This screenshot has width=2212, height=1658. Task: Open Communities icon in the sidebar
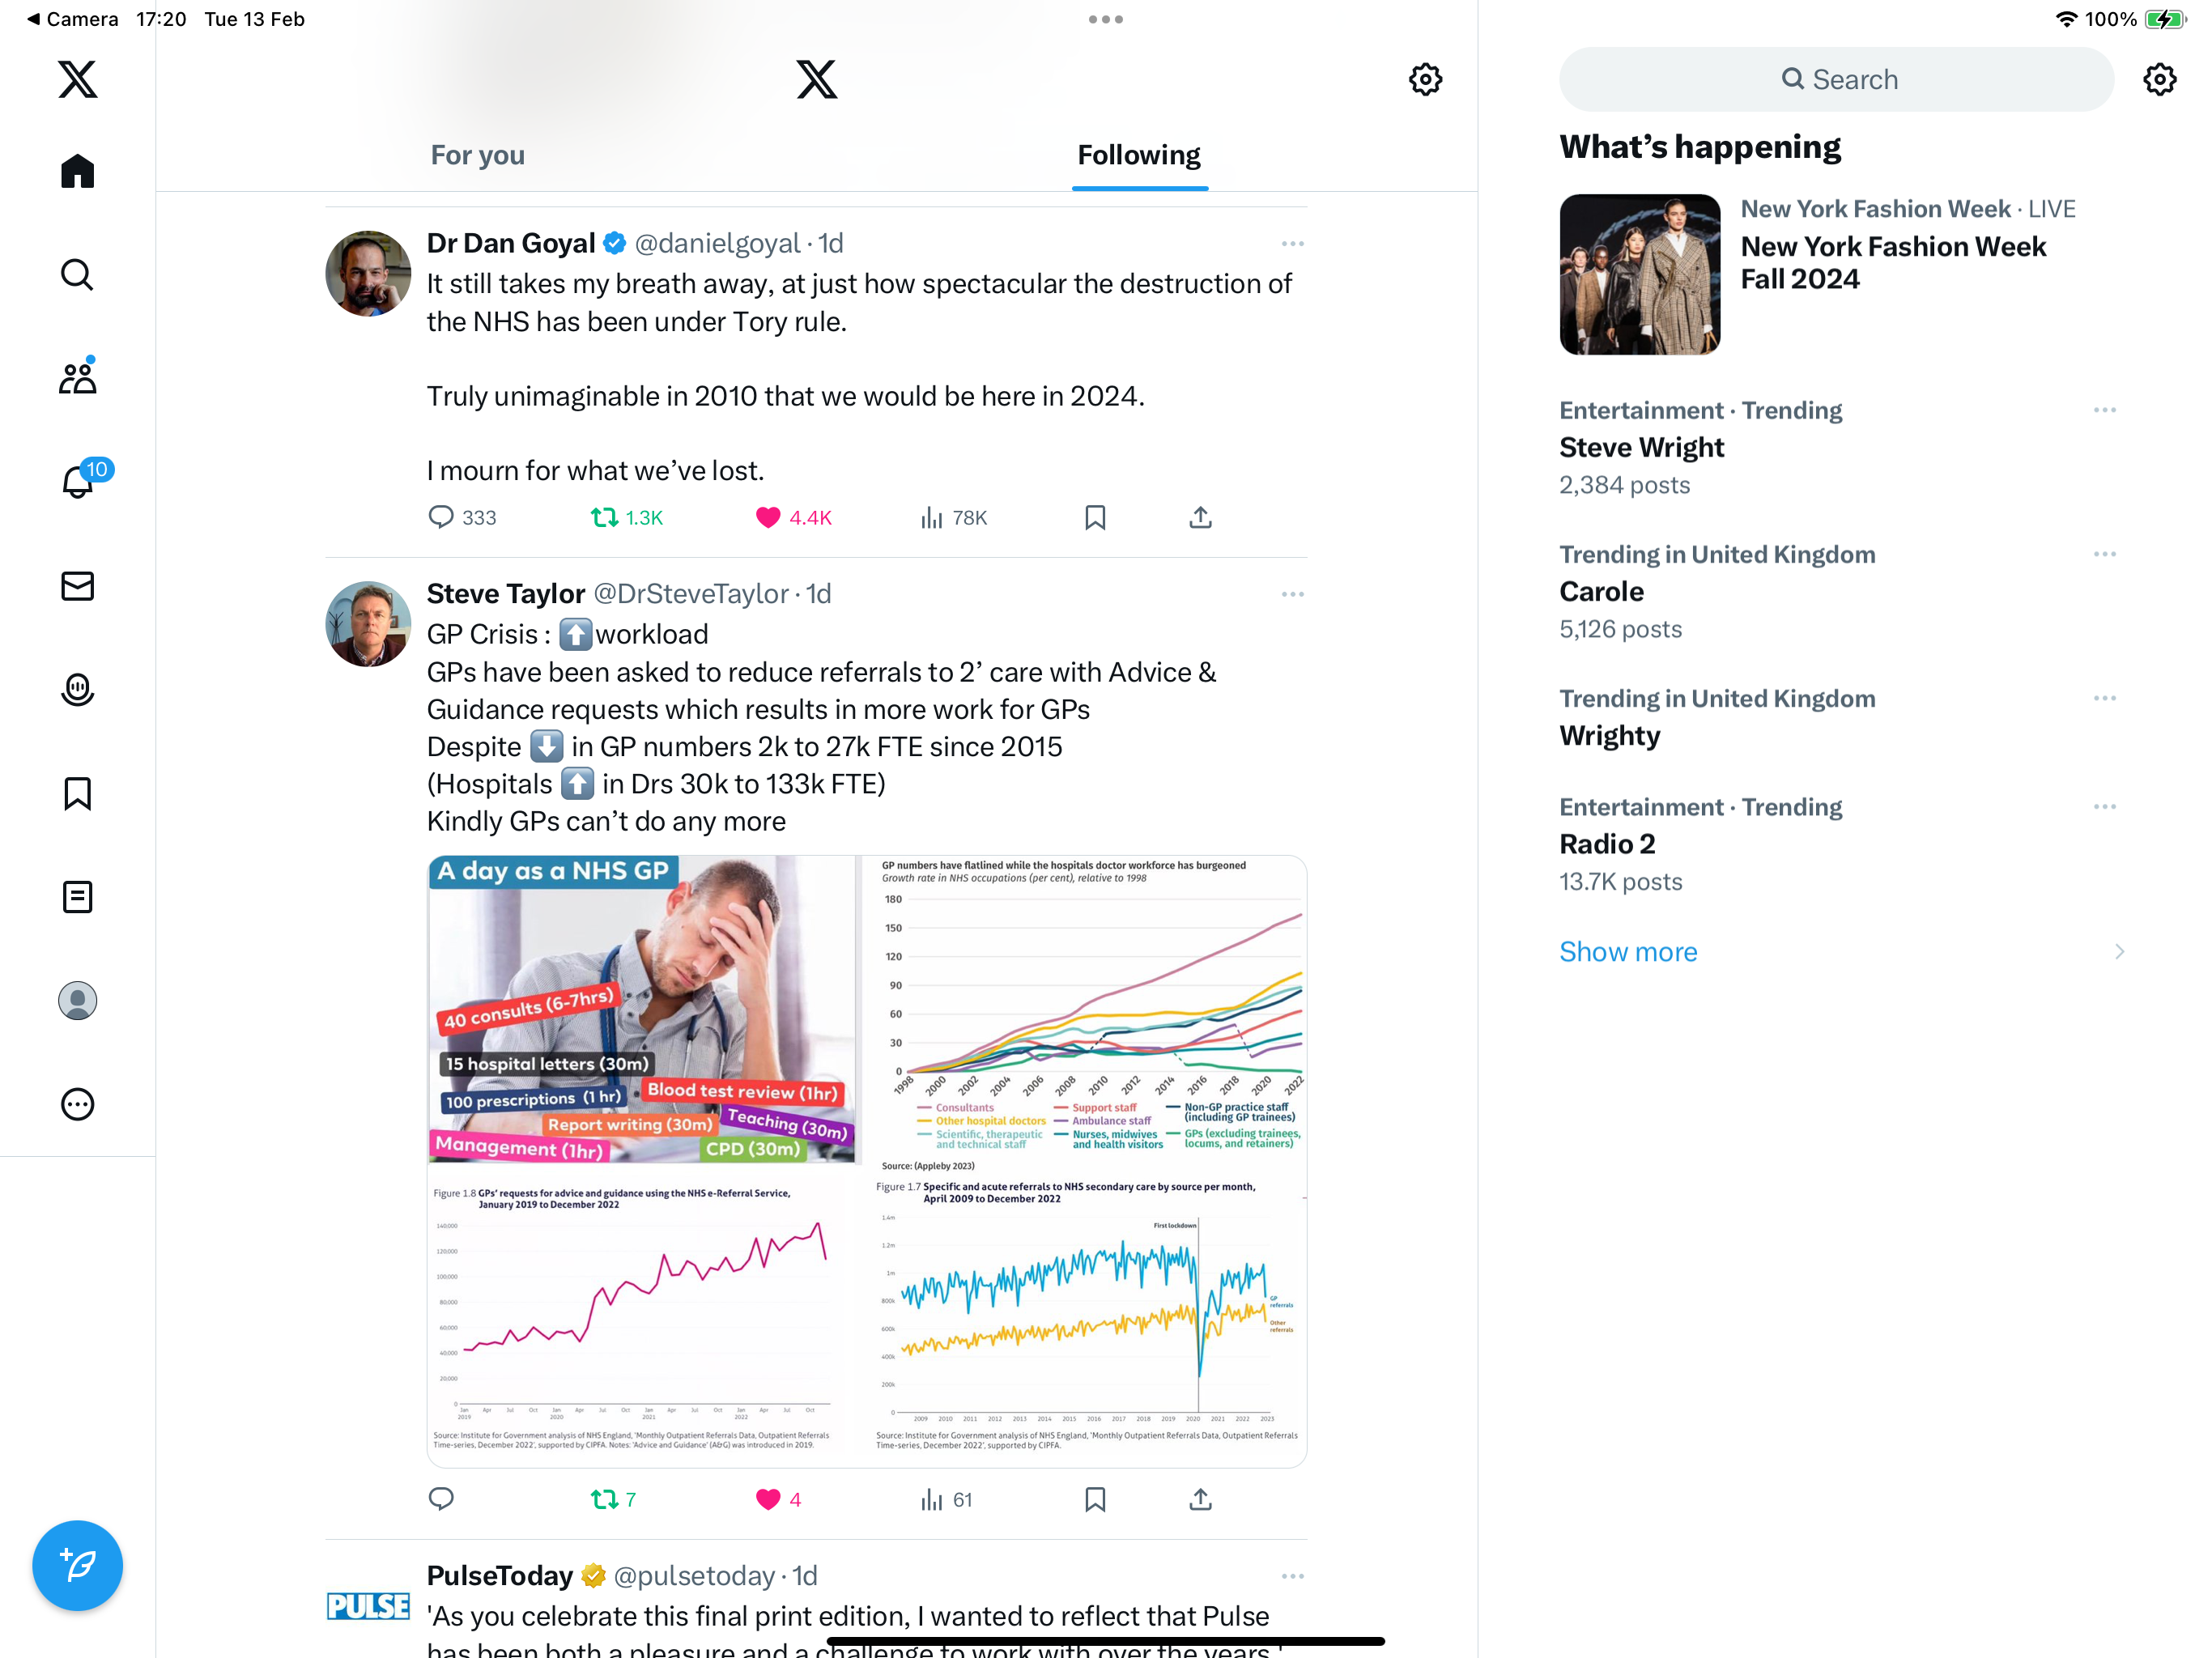click(x=77, y=377)
